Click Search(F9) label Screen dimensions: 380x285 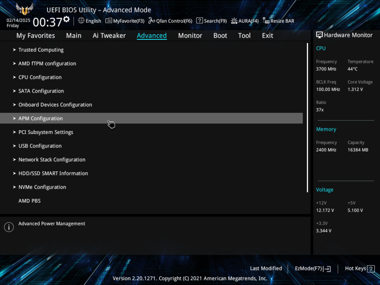click(215, 21)
